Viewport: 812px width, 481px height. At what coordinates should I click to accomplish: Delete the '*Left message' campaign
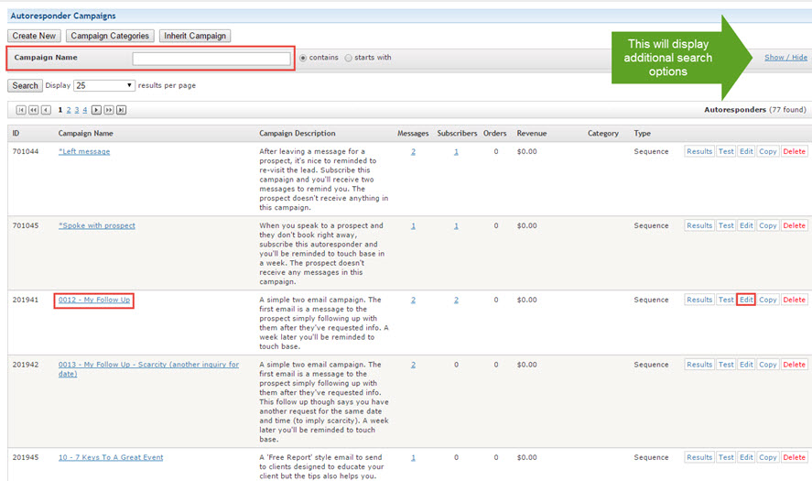(x=794, y=151)
